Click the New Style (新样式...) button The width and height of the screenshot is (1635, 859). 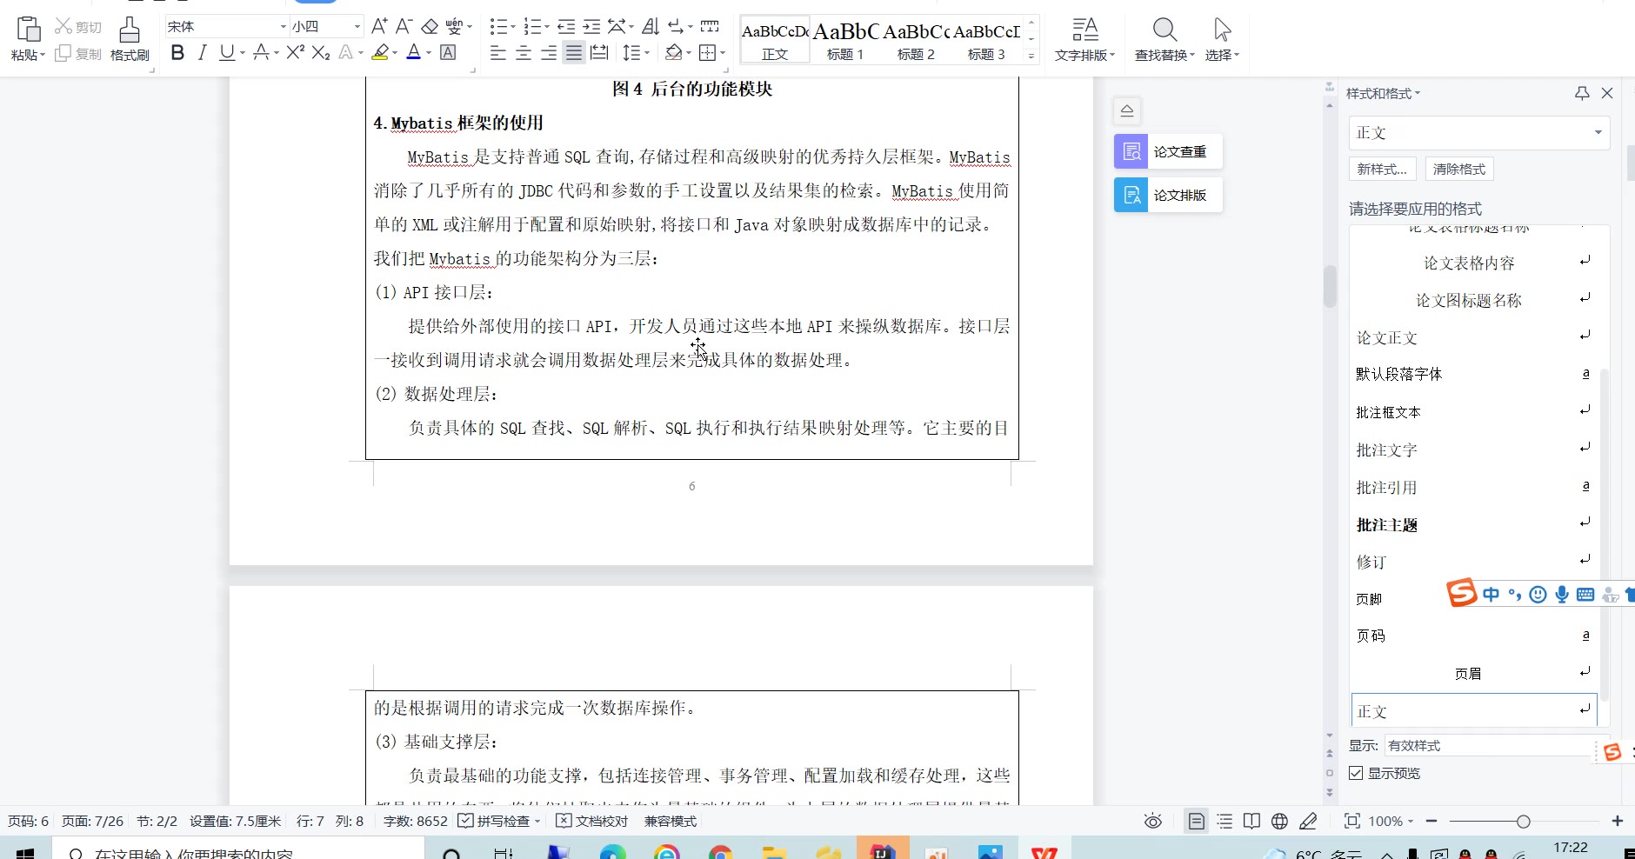tap(1383, 169)
